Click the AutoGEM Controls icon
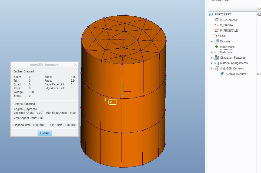This screenshot has height=173, width=261. 217,68
